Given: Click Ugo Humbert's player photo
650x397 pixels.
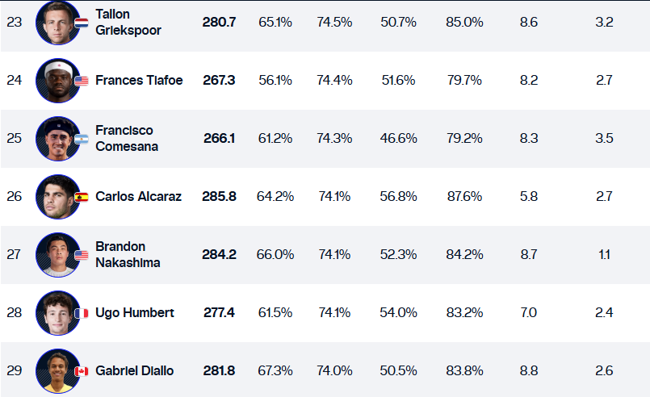Looking at the screenshot, I should pyautogui.click(x=57, y=313).
